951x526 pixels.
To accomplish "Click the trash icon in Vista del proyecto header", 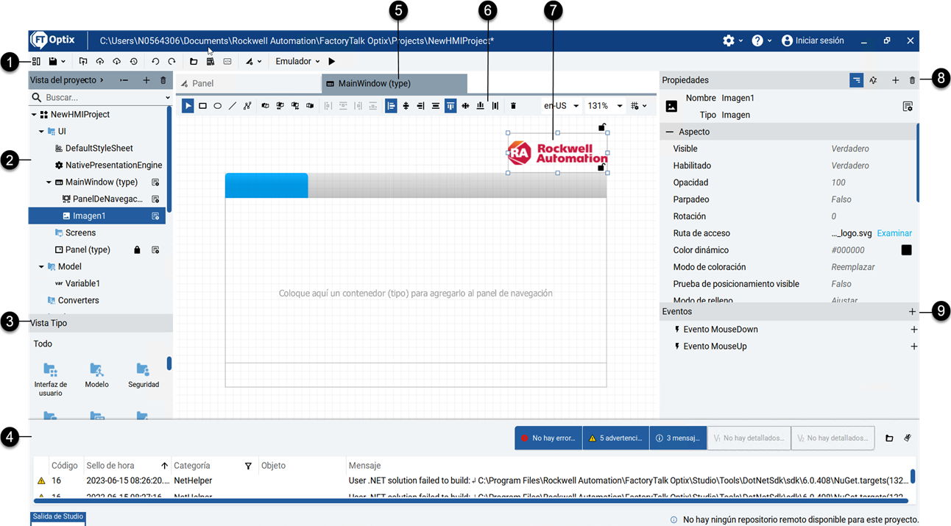I will [163, 80].
